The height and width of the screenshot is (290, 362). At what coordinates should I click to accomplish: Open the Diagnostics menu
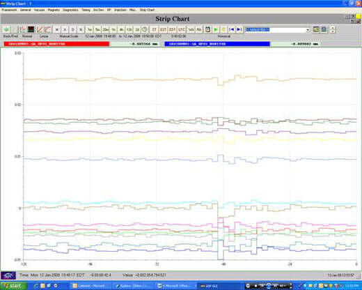point(70,10)
